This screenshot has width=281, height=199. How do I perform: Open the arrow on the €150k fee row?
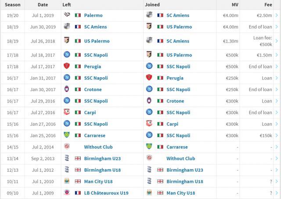point(277,135)
